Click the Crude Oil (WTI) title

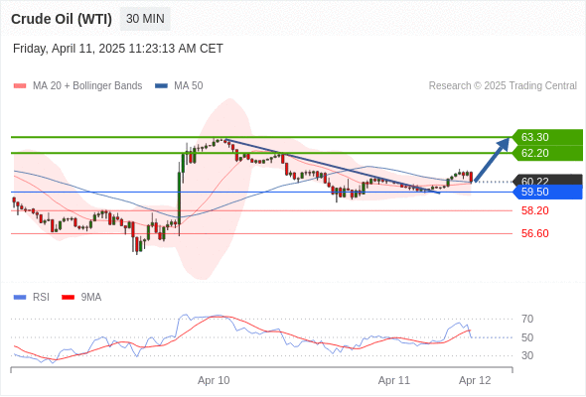point(62,19)
